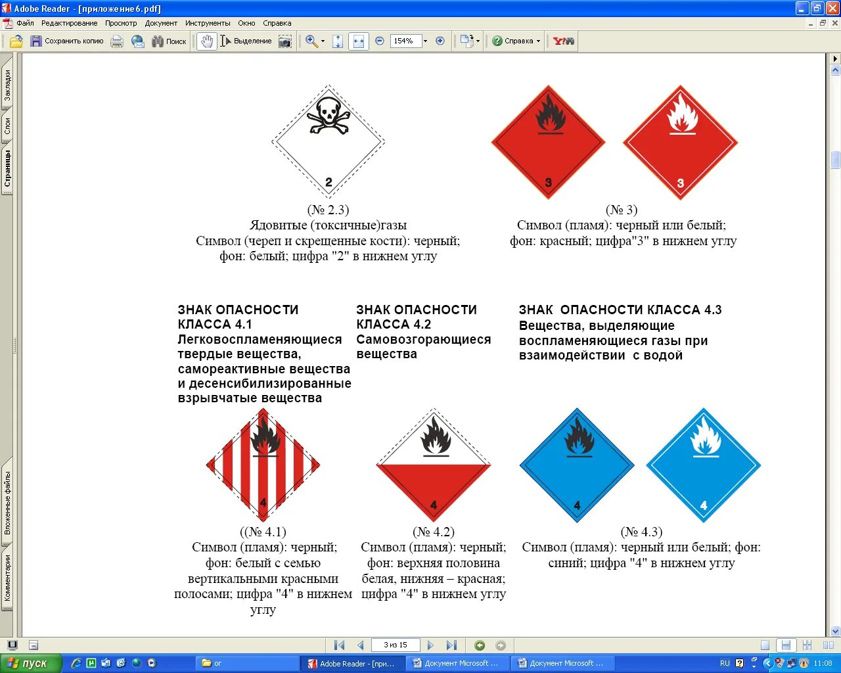841x673 pixels.
Task: Print the document using the printer icon
Action: (x=117, y=41)
